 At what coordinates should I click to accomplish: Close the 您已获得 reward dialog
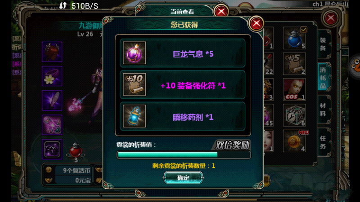click(256, 23)
